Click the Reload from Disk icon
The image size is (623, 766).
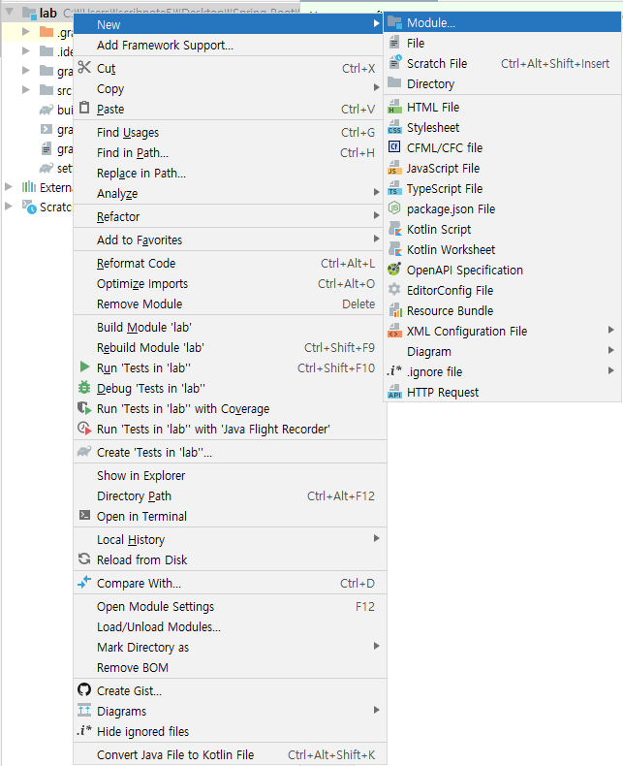(84, 560)
